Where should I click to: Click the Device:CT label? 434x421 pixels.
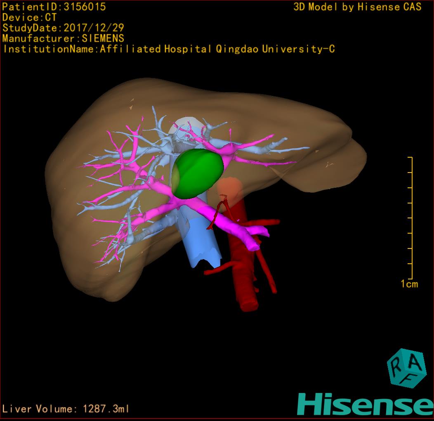29,18
